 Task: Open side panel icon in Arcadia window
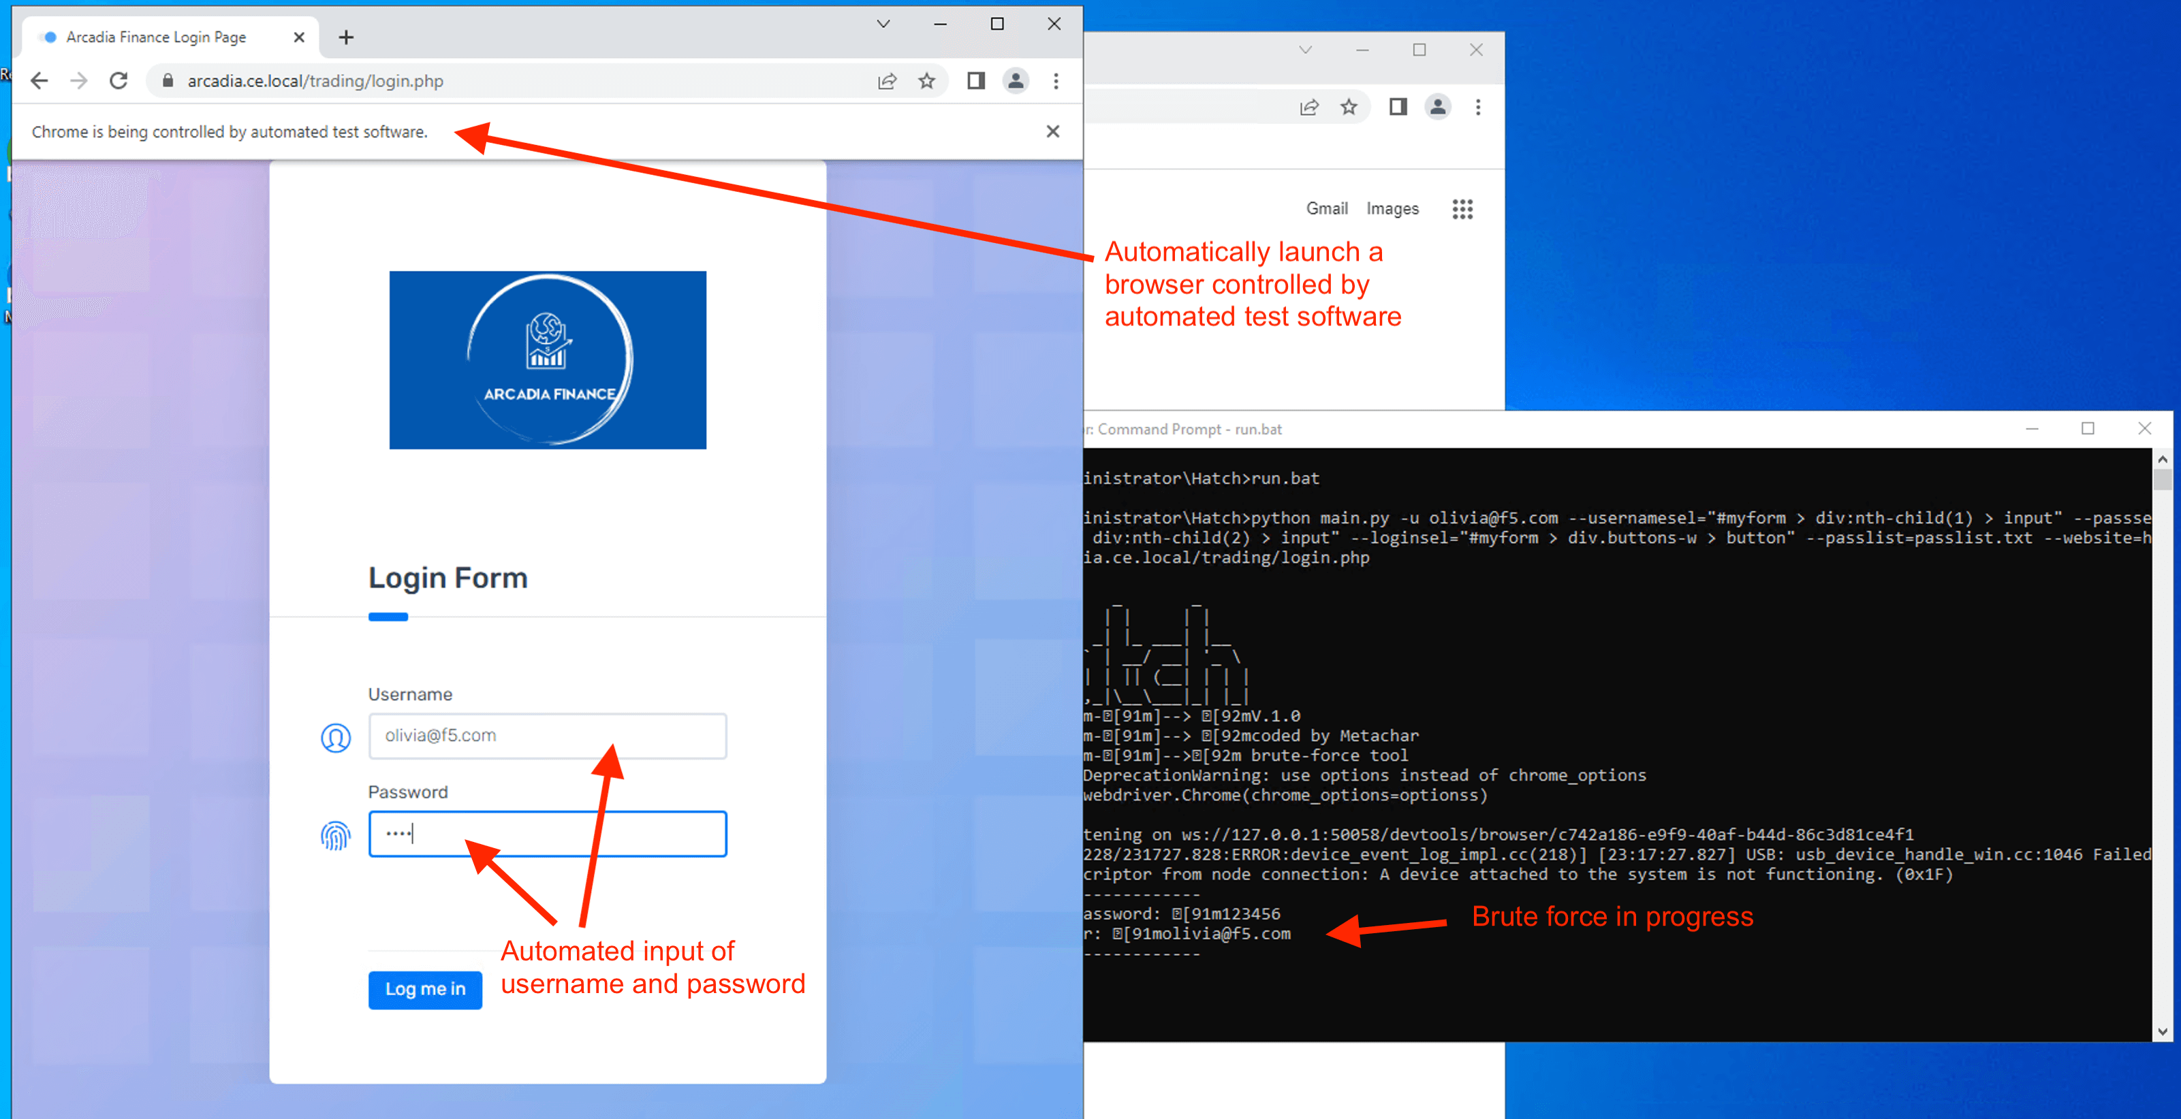(975, 81)
